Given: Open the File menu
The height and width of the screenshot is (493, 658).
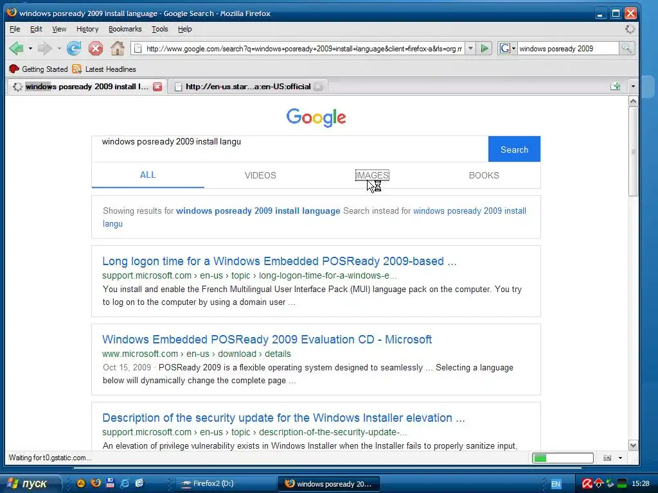Looking at the screenshot, I should [15, 29].
